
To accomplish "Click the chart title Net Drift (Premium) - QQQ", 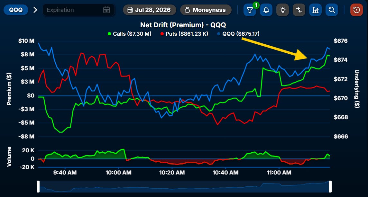I will [183, 25].
